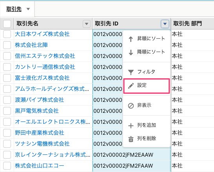Check the row for カントリー通信株式会社
Screen dimensions: 214x172
click(x=7, y=67)
